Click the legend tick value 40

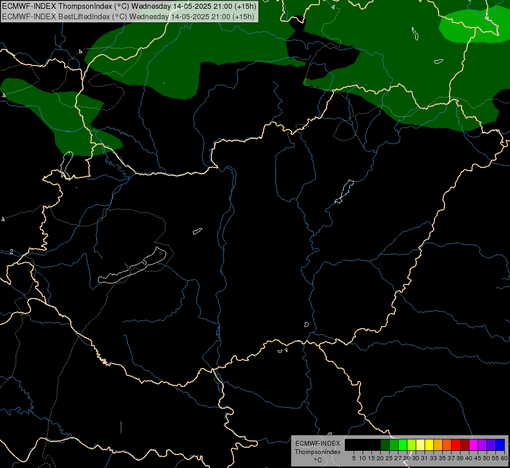(469, 458)
